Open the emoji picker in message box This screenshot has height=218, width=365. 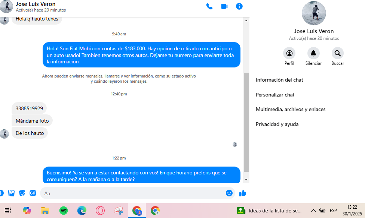229,193
